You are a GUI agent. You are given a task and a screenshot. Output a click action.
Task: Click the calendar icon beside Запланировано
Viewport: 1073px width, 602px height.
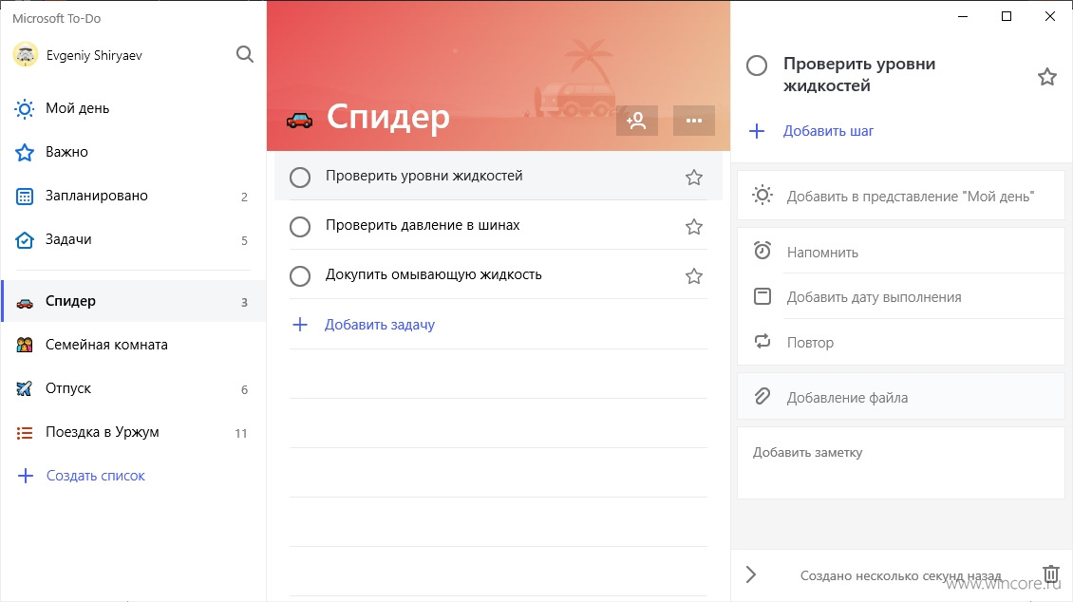point(25,197)
